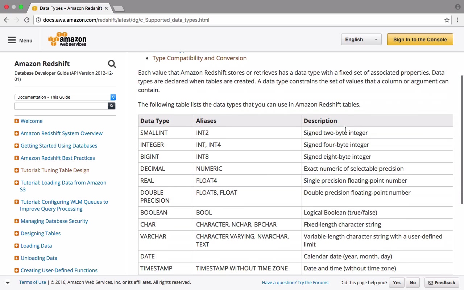Screen dimensions: 464x290
Task: Click the documentation search text field
Action: [61, 106]
